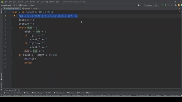Click the yellow lightbulb intention icon
This screenshot has width=182, height=102.
click(x=15, y=16)
